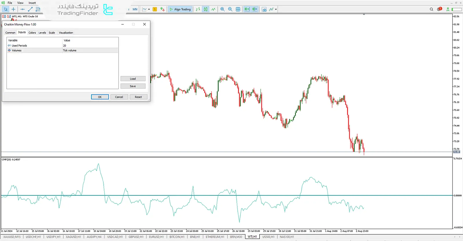Switch to the Colors tab
463x241 pixels.
point(32,33)
